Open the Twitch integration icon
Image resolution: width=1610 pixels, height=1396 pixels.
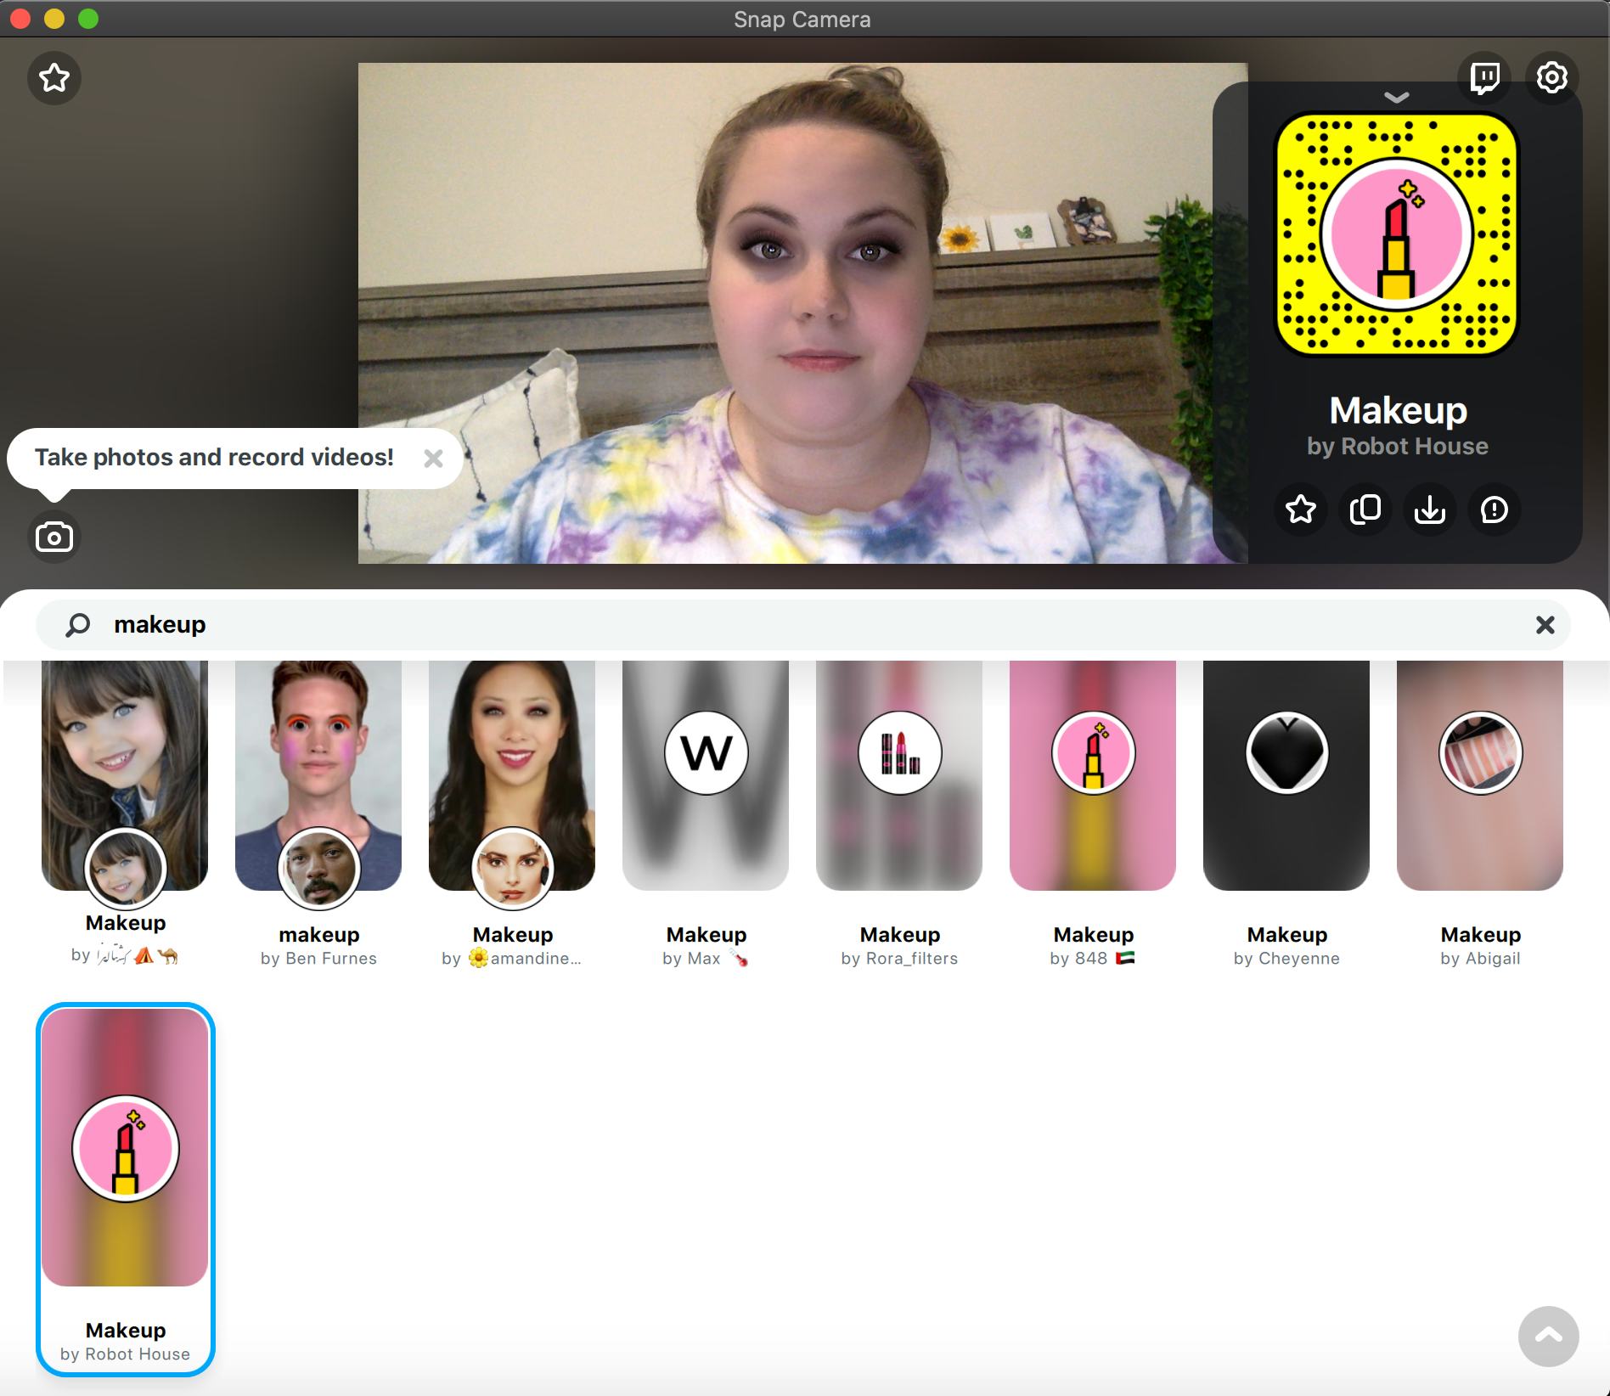tap(1485, 77)
